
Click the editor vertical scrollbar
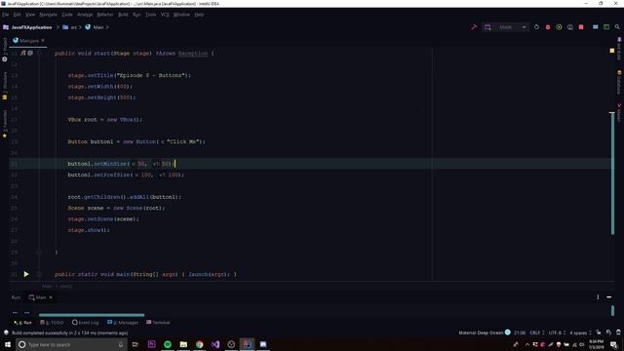612,174
